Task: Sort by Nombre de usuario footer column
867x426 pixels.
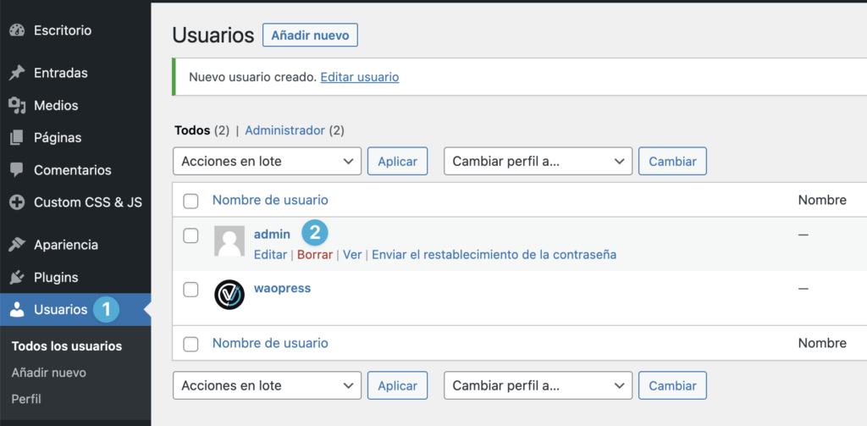Action: pos(270,343)
